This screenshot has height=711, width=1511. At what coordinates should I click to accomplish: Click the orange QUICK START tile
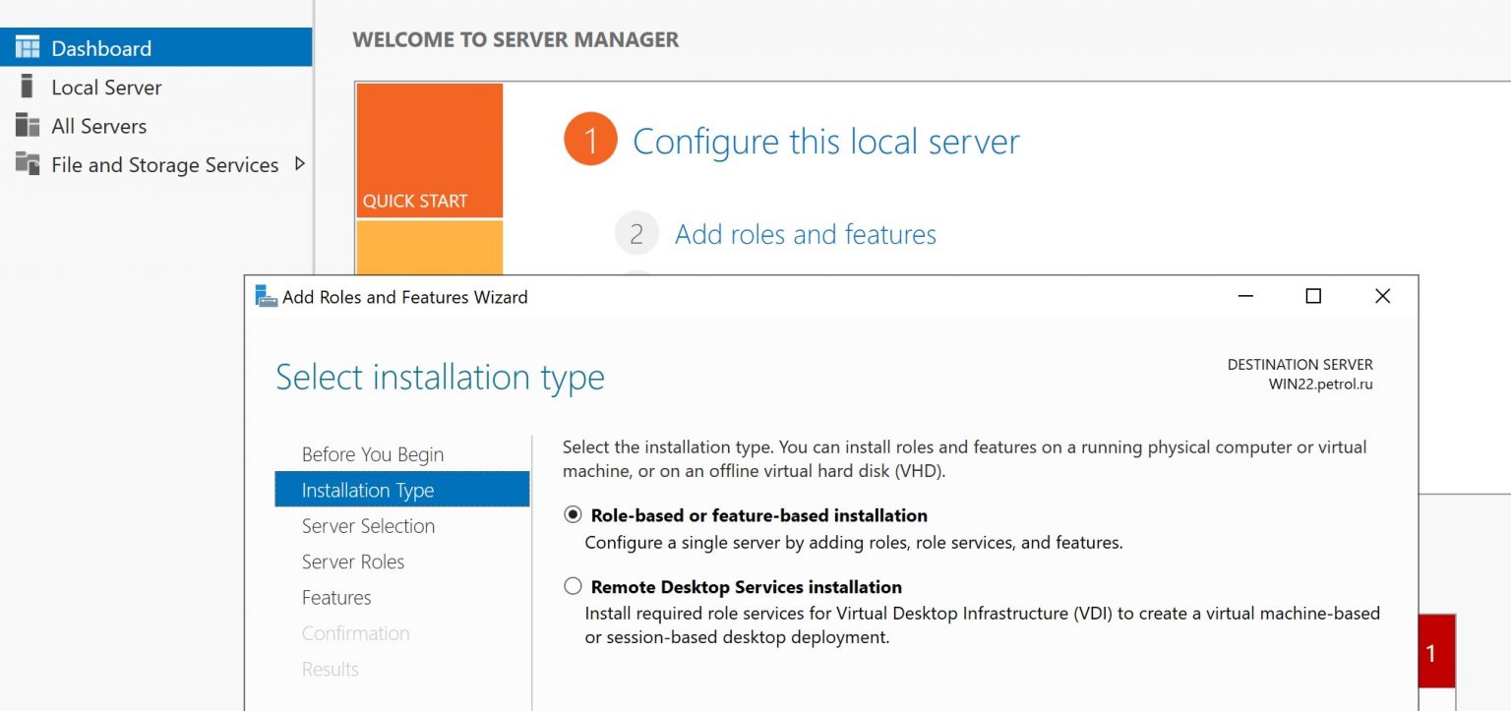(429, 148)
